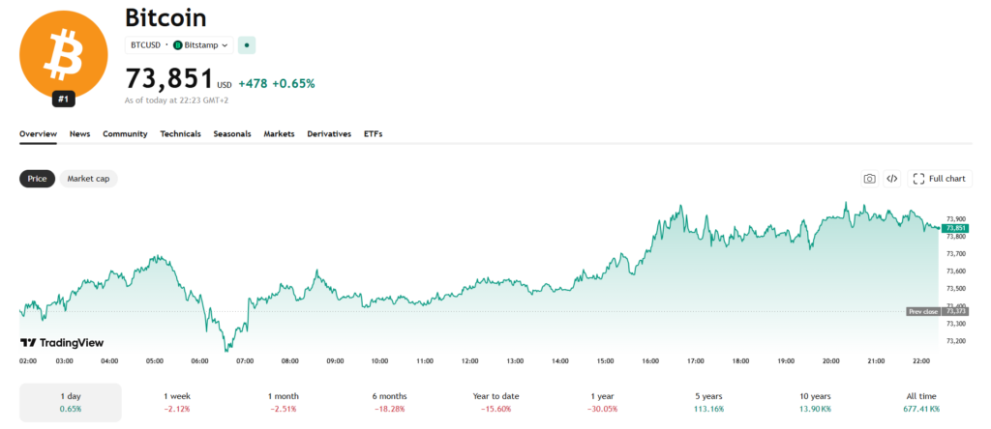Click the TradingView logo on chart
Screen dimensions: 991x429
tap(62, 343)
